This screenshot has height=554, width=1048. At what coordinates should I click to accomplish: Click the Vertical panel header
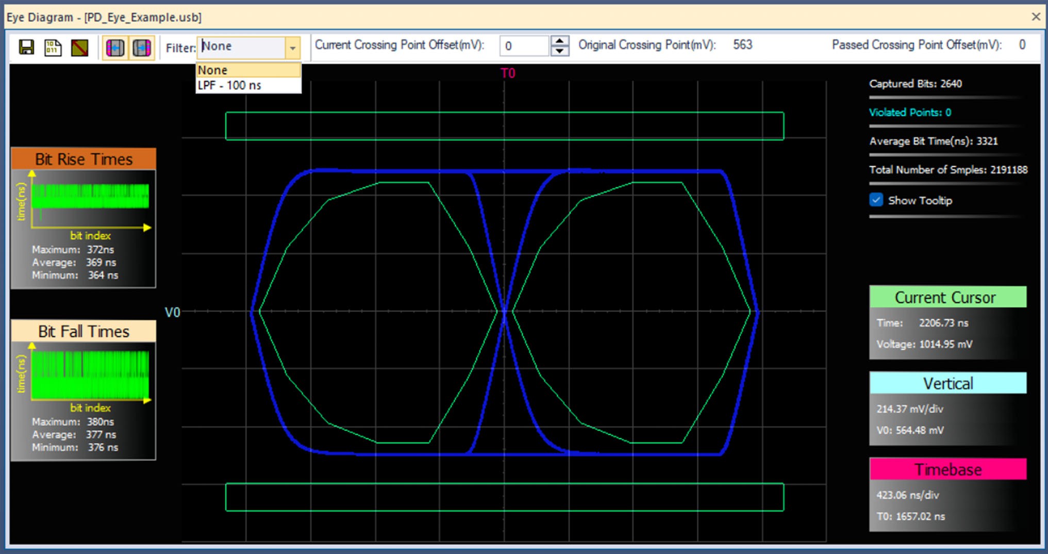[948, 383]
